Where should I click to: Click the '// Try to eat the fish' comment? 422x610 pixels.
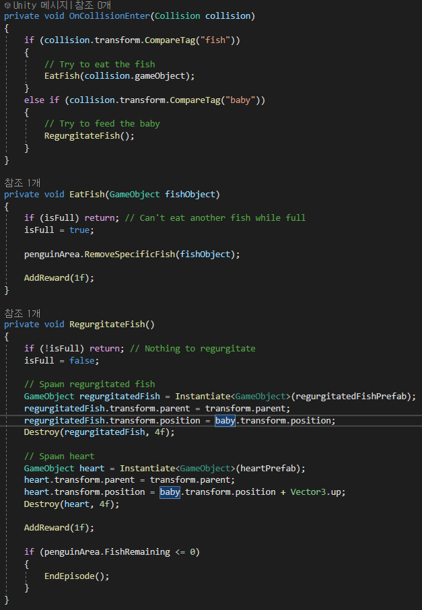[x=100, y=64]
